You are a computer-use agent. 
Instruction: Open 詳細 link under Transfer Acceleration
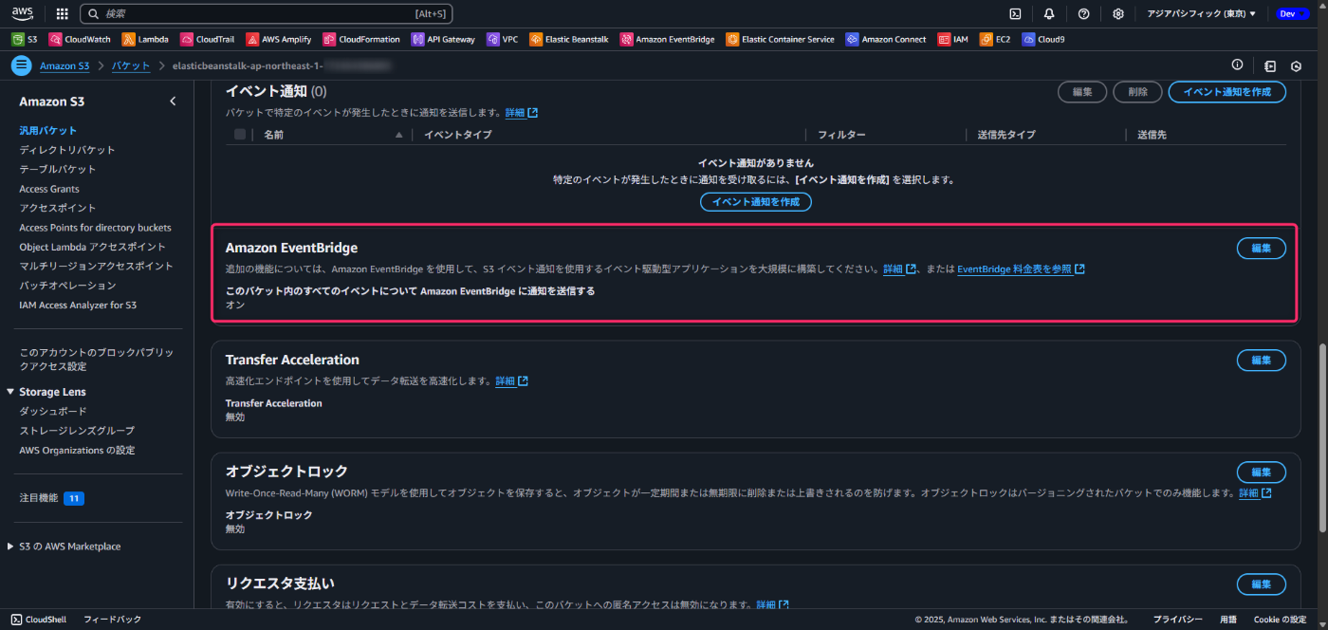511,381
